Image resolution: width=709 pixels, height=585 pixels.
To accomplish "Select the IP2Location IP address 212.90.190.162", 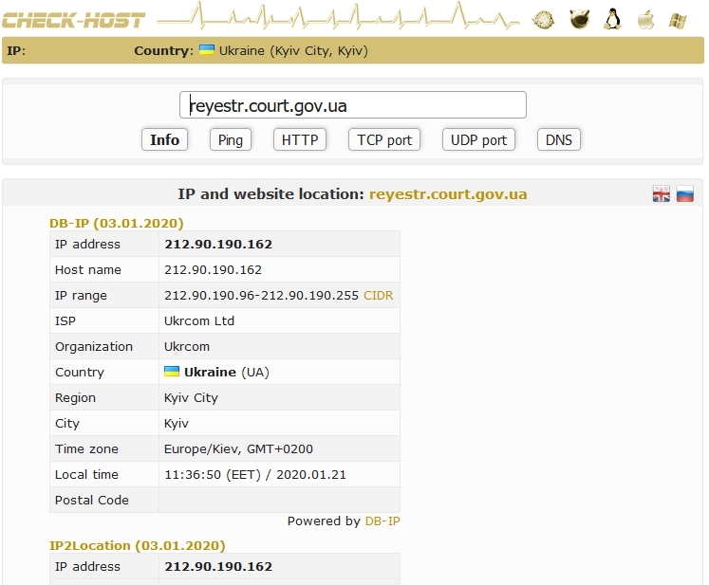I will pyautogui.click(x=218, y=567).
